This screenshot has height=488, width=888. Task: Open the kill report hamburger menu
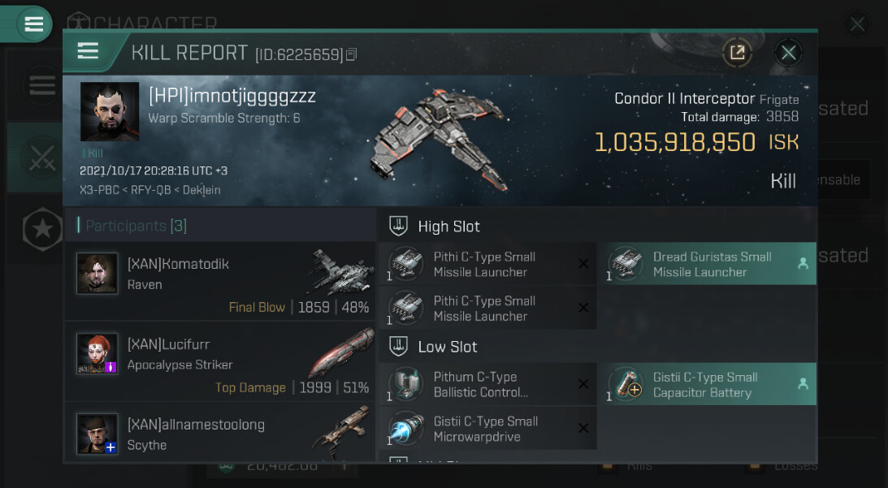coord(89,51)
